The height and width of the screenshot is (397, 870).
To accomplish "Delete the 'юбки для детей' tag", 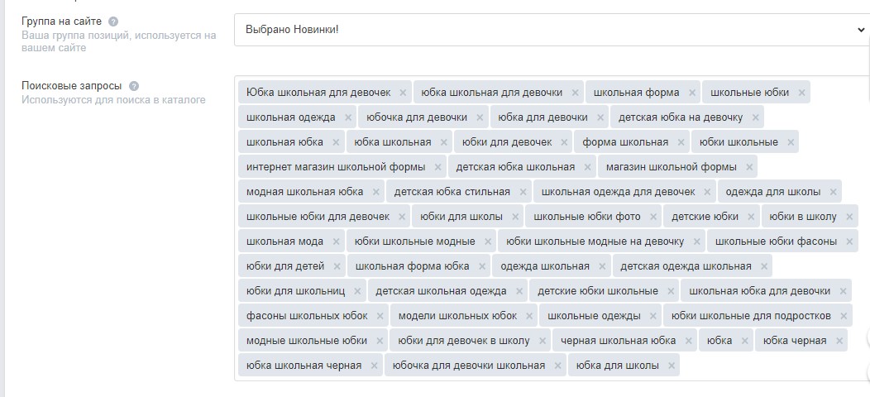I will tap(337, 266).
